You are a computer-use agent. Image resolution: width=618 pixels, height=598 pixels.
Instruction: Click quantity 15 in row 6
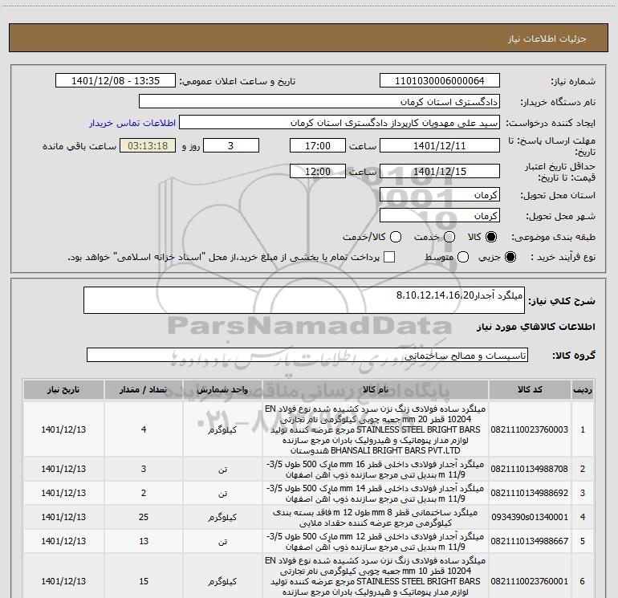(x=144, y=581)
